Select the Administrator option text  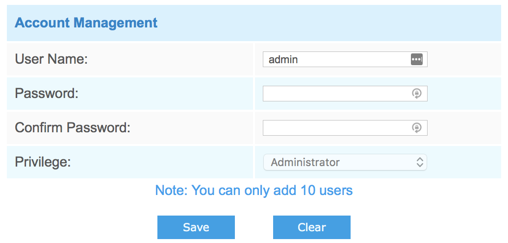point(305,162)
